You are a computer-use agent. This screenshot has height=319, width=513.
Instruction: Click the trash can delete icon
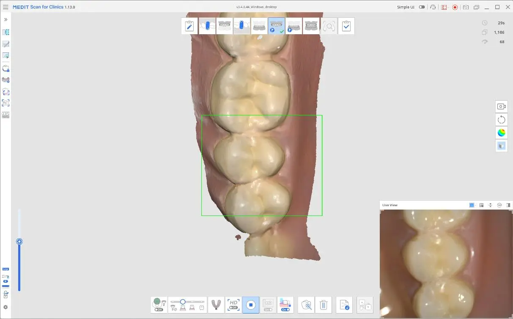(324, 305)
